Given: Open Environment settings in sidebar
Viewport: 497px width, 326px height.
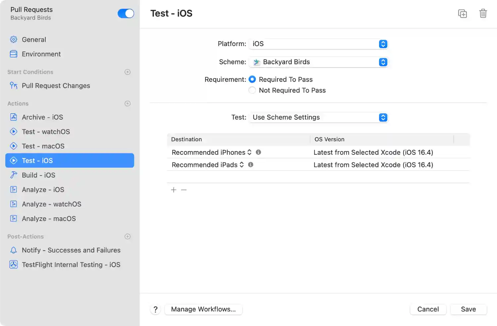Looking at the screenshot, I should [41, 54].
